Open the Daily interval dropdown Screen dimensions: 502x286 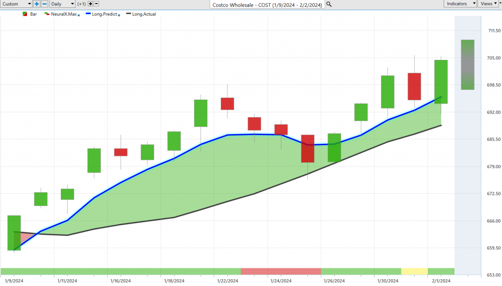(62, 4)
